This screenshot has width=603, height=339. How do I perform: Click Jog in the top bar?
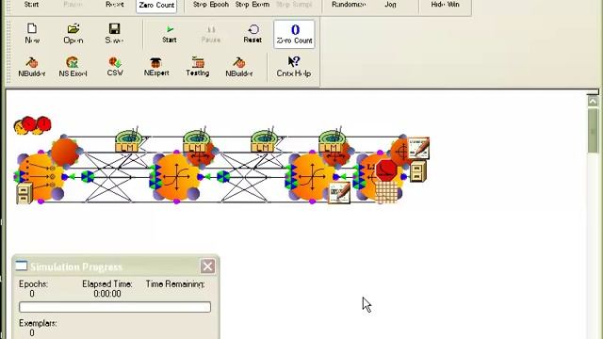tap(390, 5)
